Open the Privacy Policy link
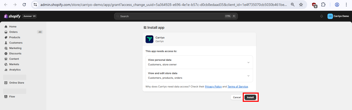The width and height of the screenshot is (352, 110). pyautogui.click(x=213, y=87)
